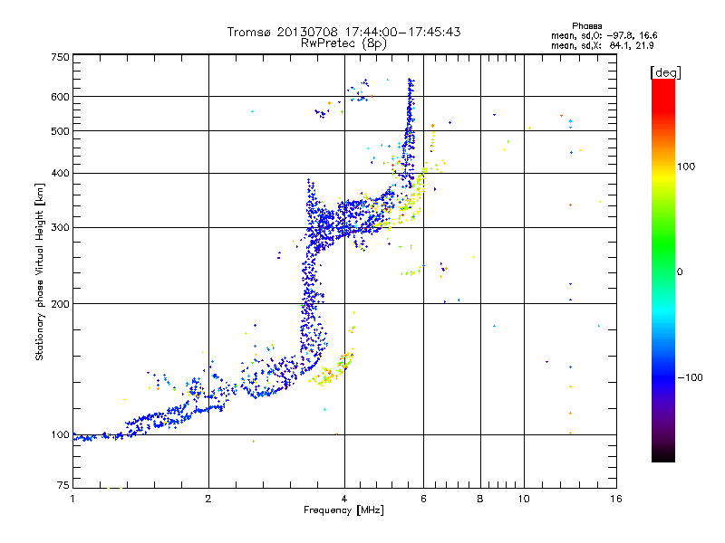
Task: Click x-axis tick label "1"
Action: pyautogui.click(x=72, y=499)
